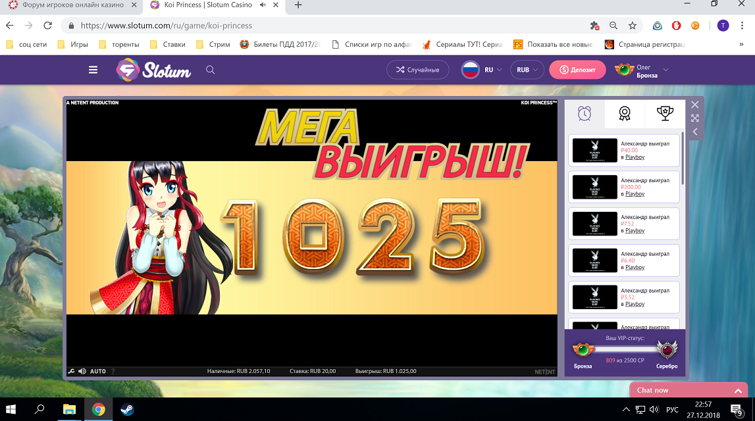Toggle fullscreen game mode icon
The width and height of the screenshot is (755, 421).
coord(695,118)
